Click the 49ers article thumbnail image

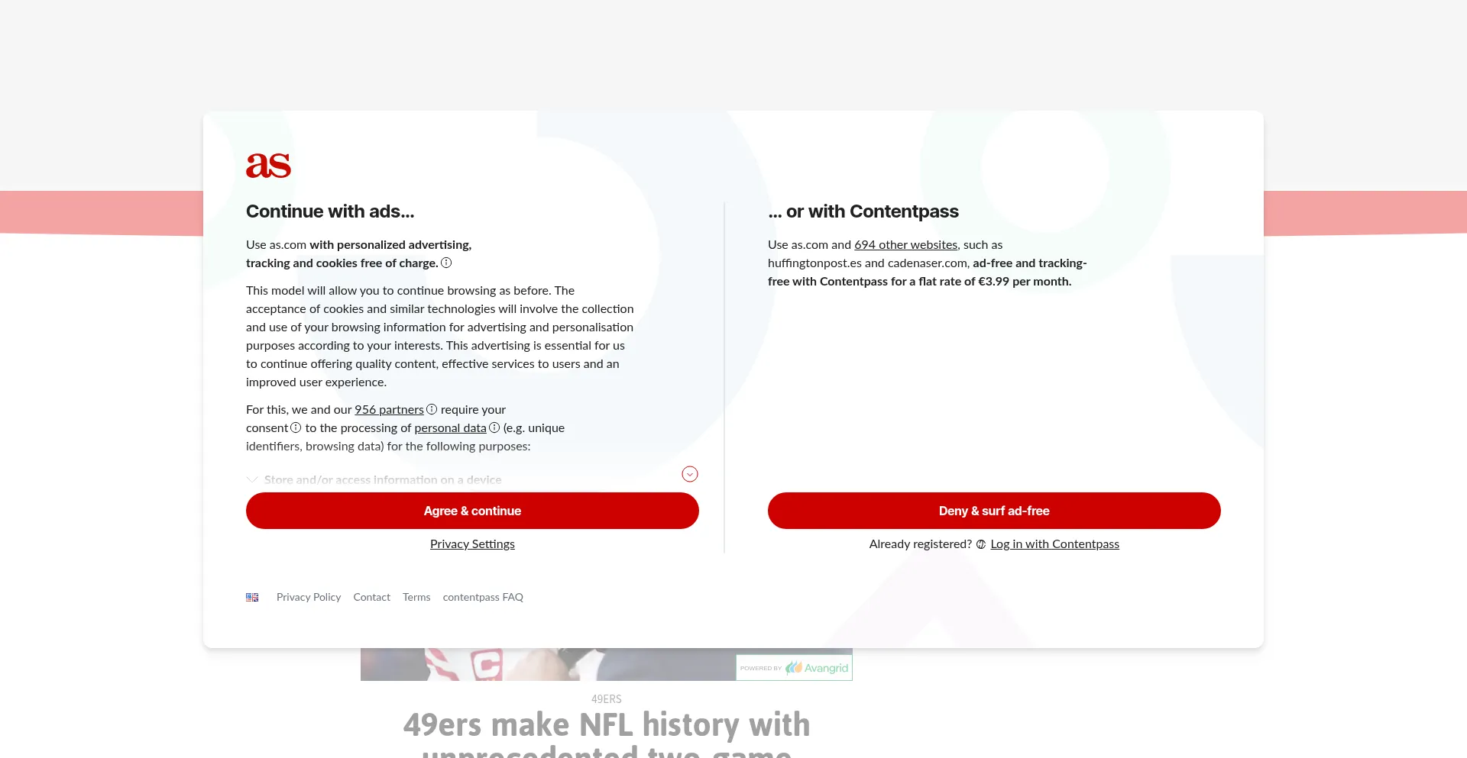coord(547,665)
